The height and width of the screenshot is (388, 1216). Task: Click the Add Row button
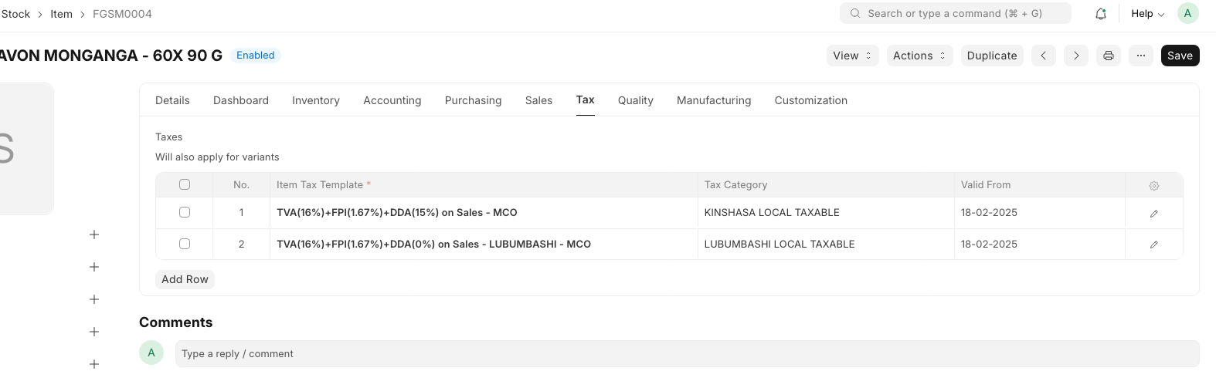pos(185,279)
